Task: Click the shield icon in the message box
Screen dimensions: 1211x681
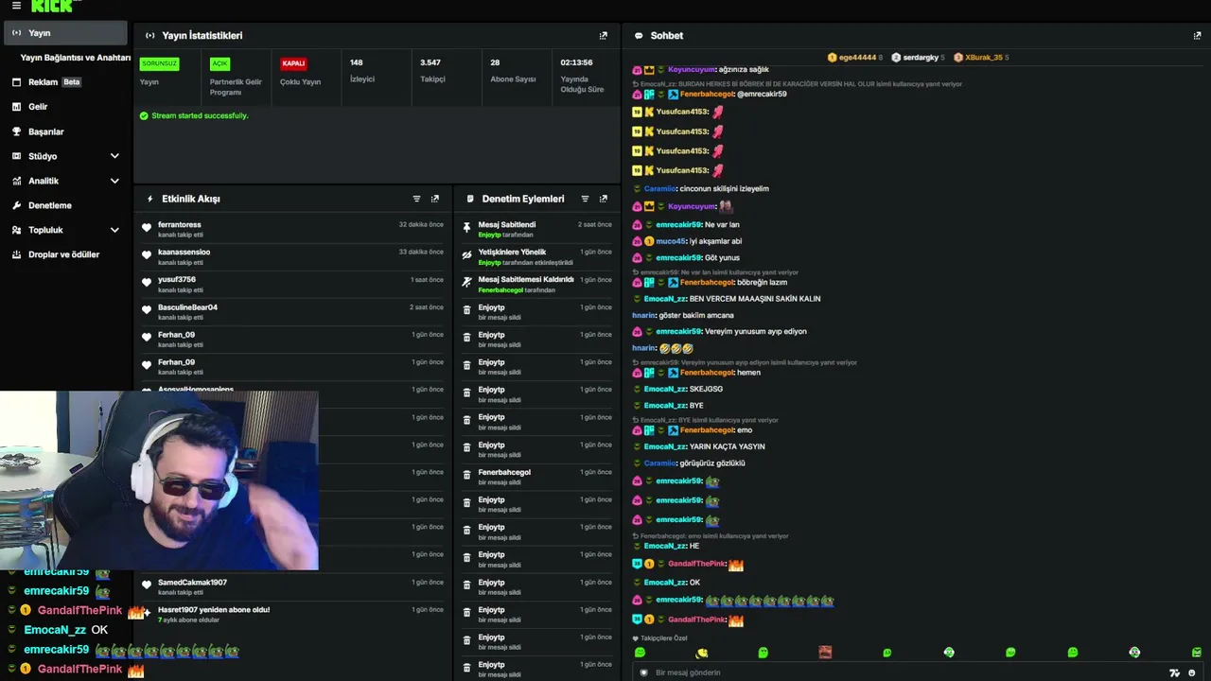Action: (x=644, y=672)
